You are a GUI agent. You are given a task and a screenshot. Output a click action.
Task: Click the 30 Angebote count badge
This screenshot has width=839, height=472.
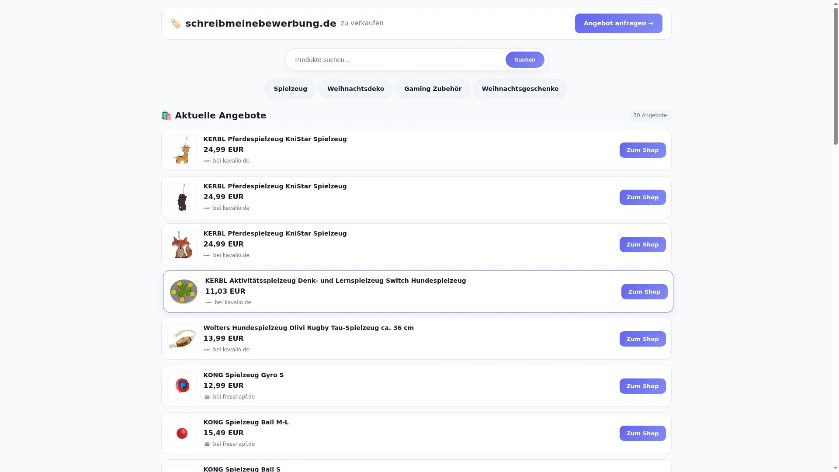[650, 115]
